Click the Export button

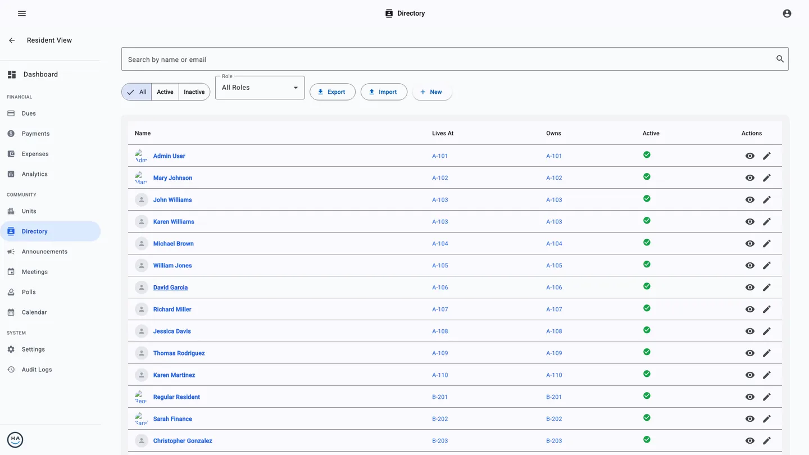tap(333, 92)
